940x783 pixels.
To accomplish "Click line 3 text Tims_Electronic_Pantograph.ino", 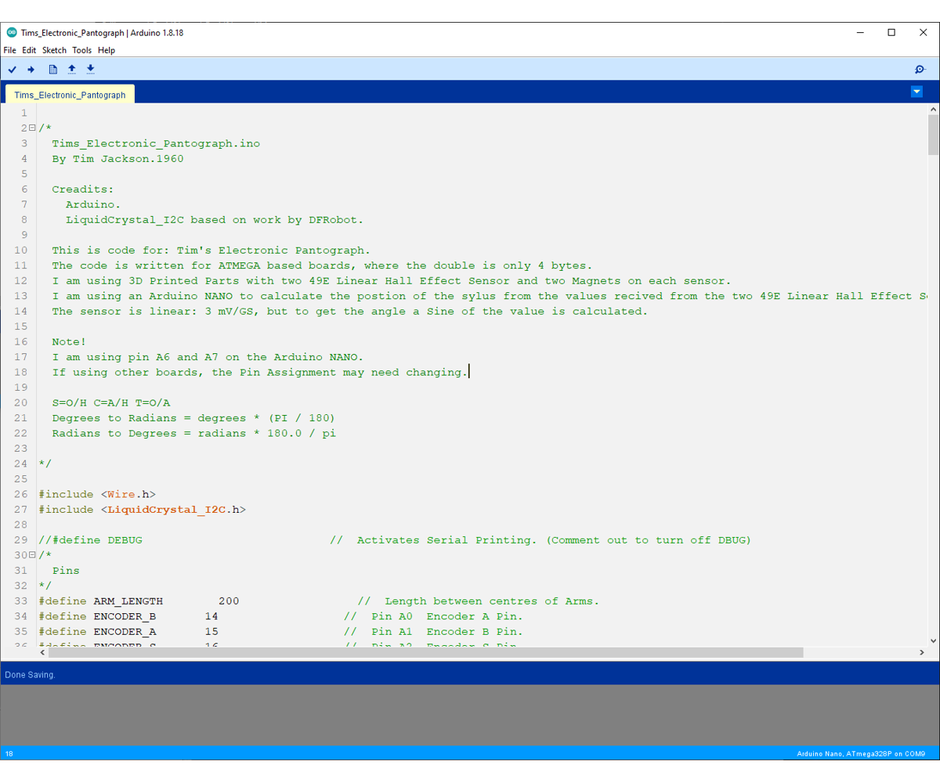I will coord(156,143).
